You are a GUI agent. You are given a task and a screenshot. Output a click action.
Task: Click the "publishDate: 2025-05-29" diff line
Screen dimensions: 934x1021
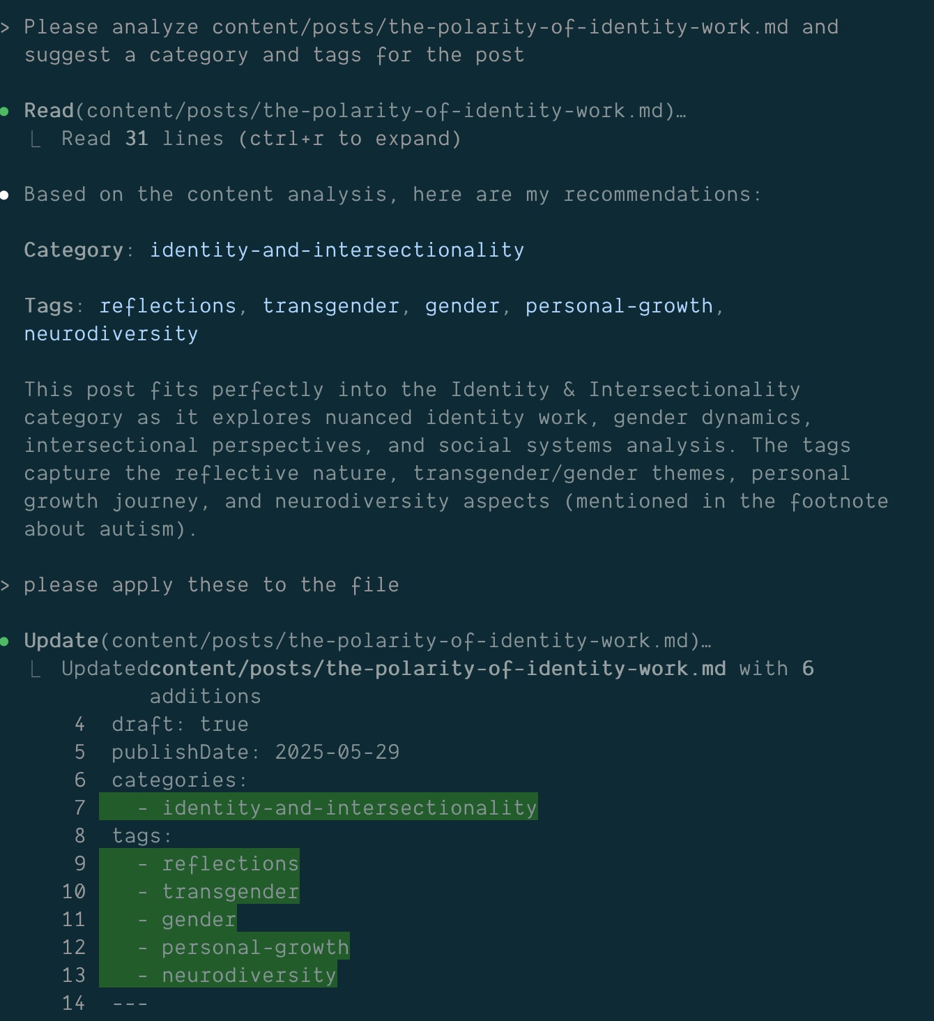(x=255, y=752)
